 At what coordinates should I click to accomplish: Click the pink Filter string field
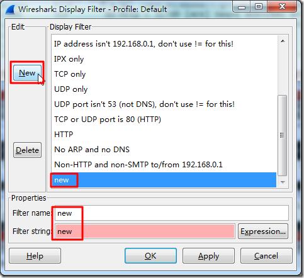pos(145,231)
